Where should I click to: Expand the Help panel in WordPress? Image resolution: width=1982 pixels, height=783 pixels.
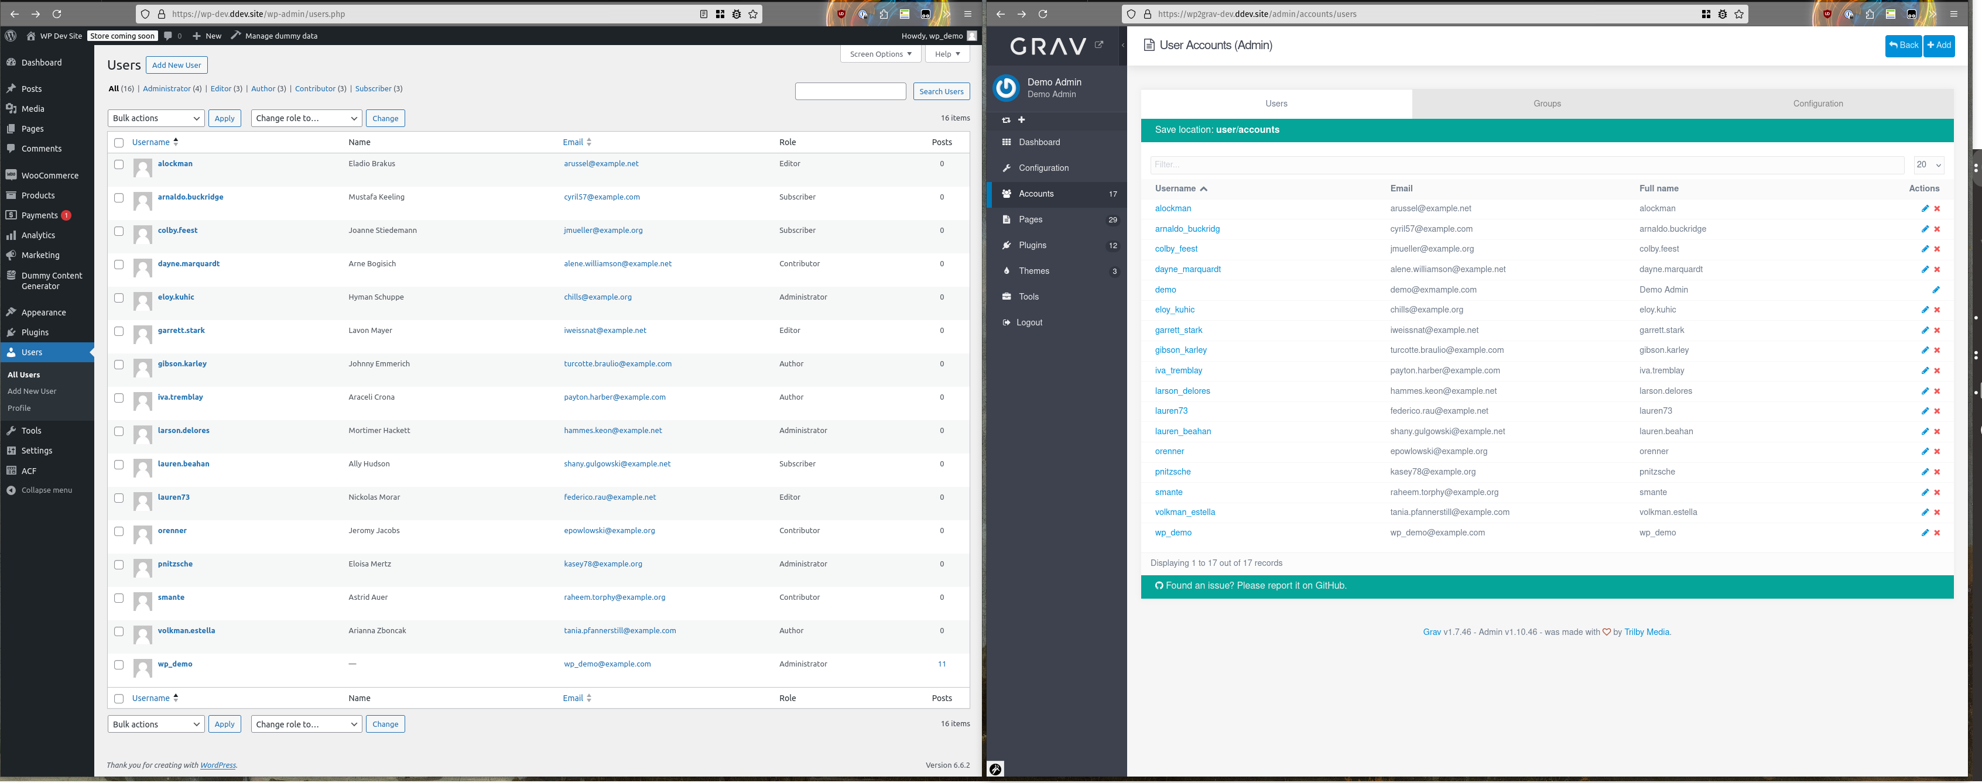click(x=947, y=54)
